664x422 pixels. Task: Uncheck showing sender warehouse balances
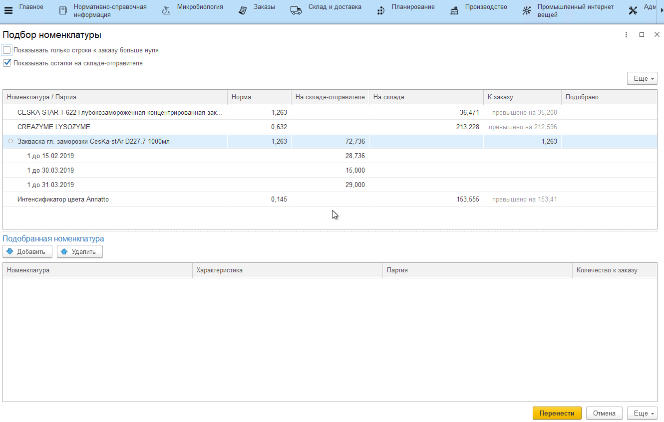point(7,63)
